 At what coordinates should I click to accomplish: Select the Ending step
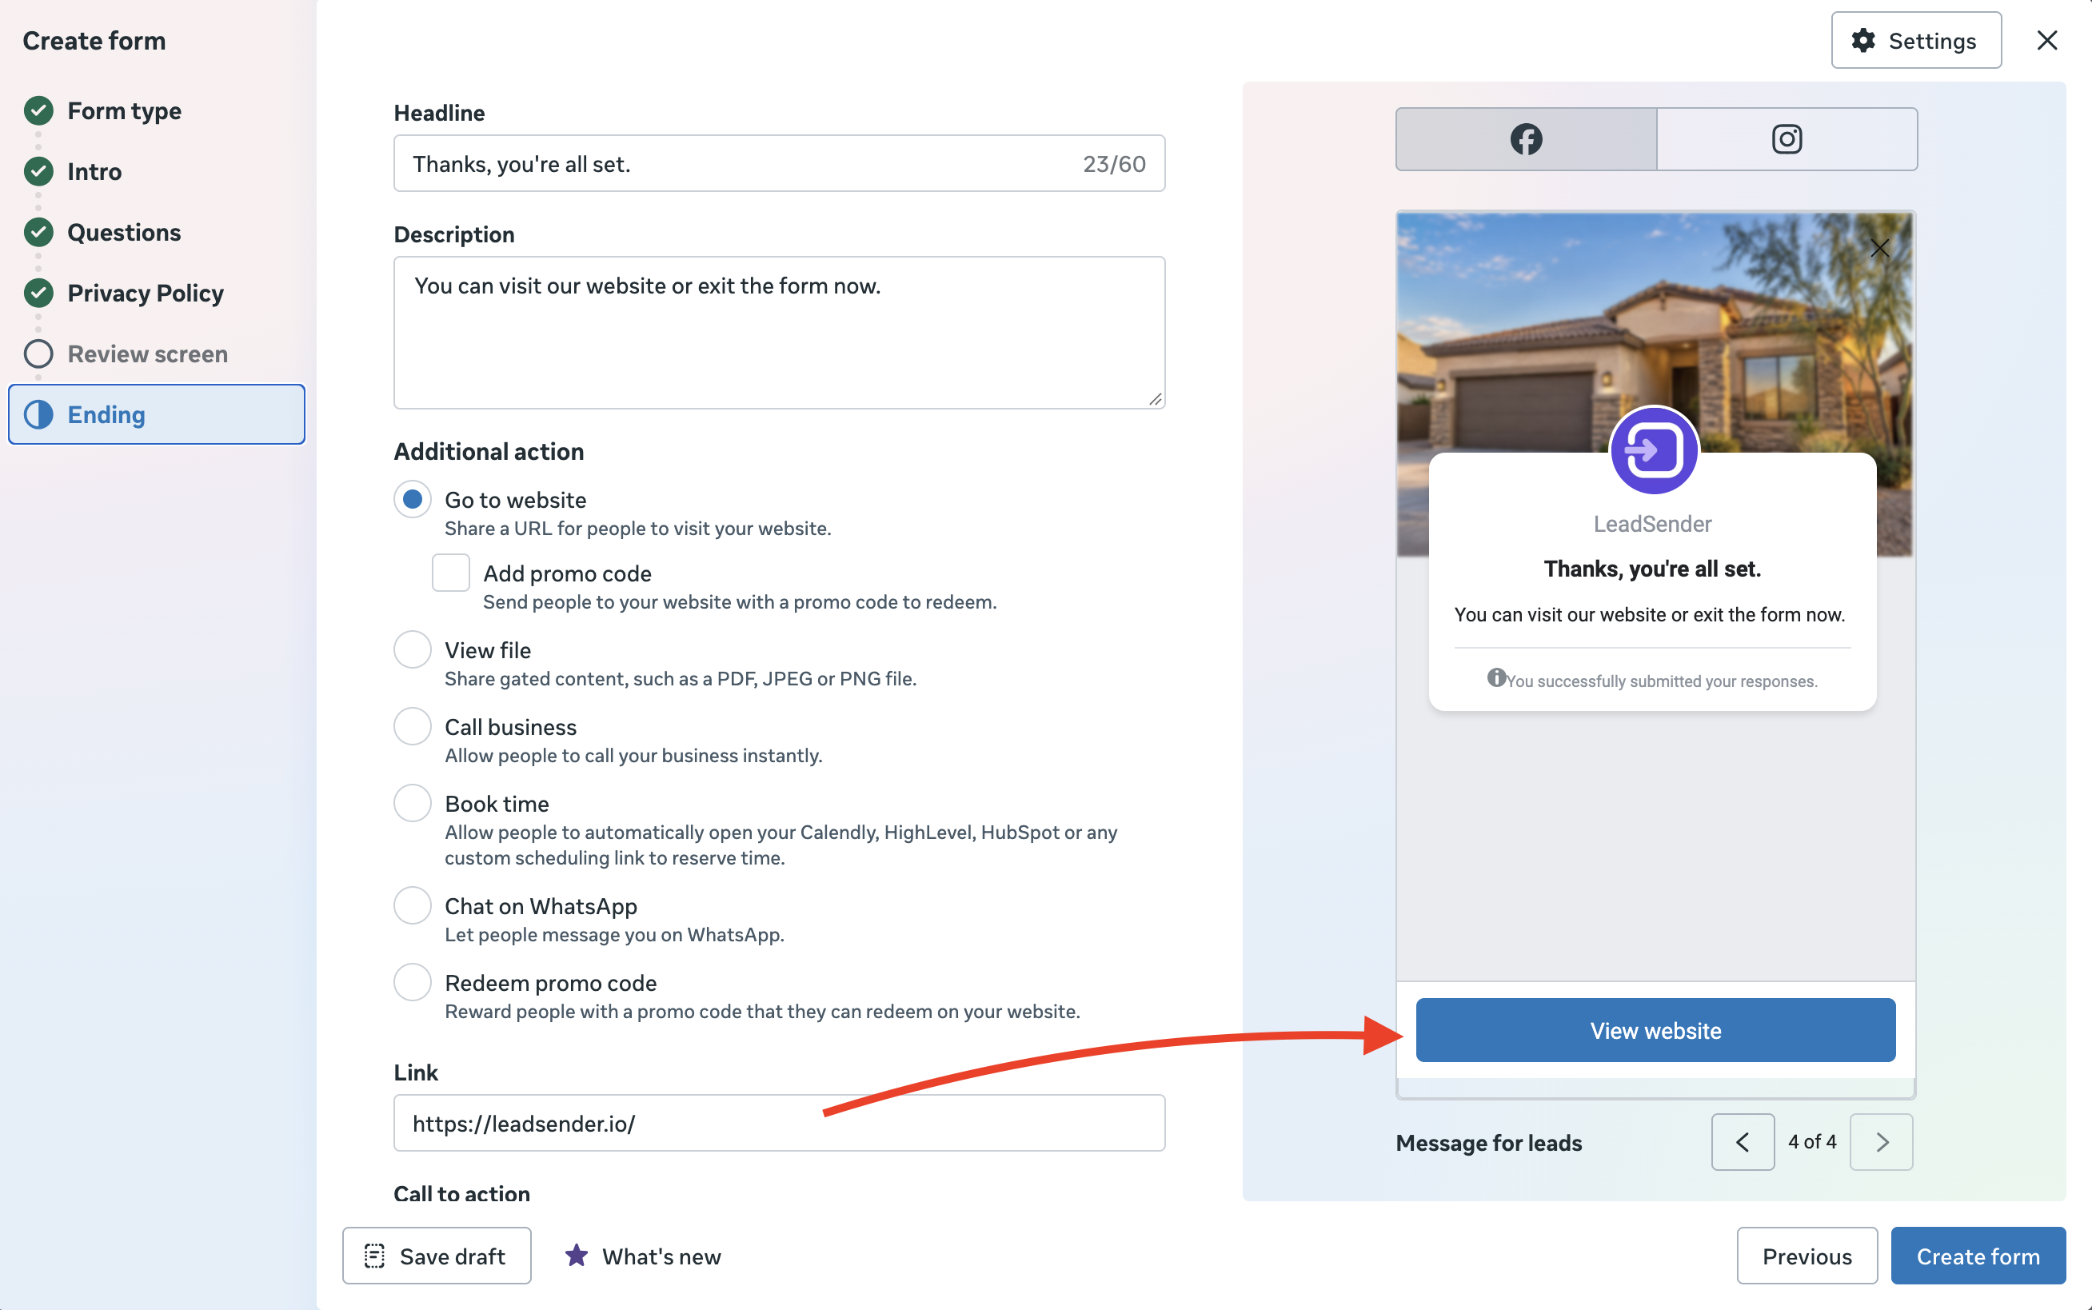tap(157, 414)
